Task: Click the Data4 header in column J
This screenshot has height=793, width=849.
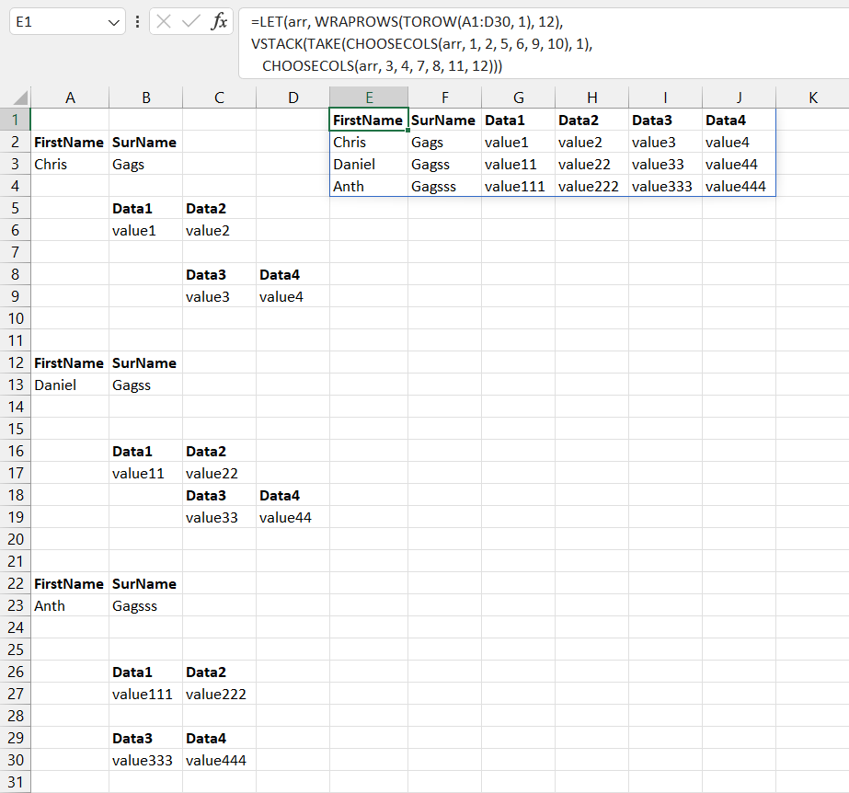Action: (x=739, y=120)
